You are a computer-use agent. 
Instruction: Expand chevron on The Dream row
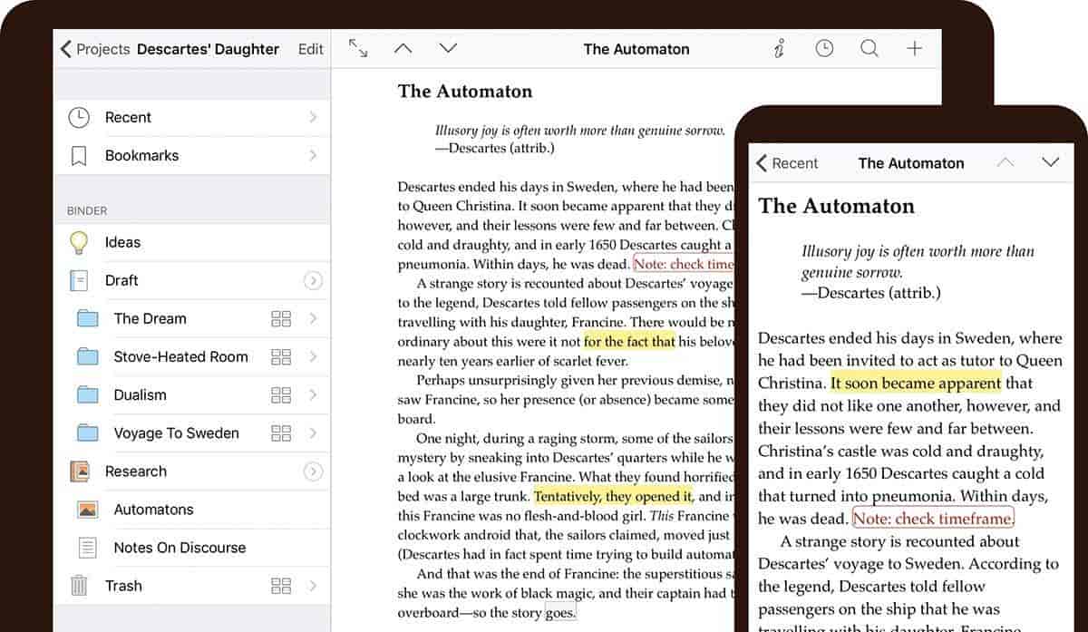pyautogui.click(x=313, y=318)
